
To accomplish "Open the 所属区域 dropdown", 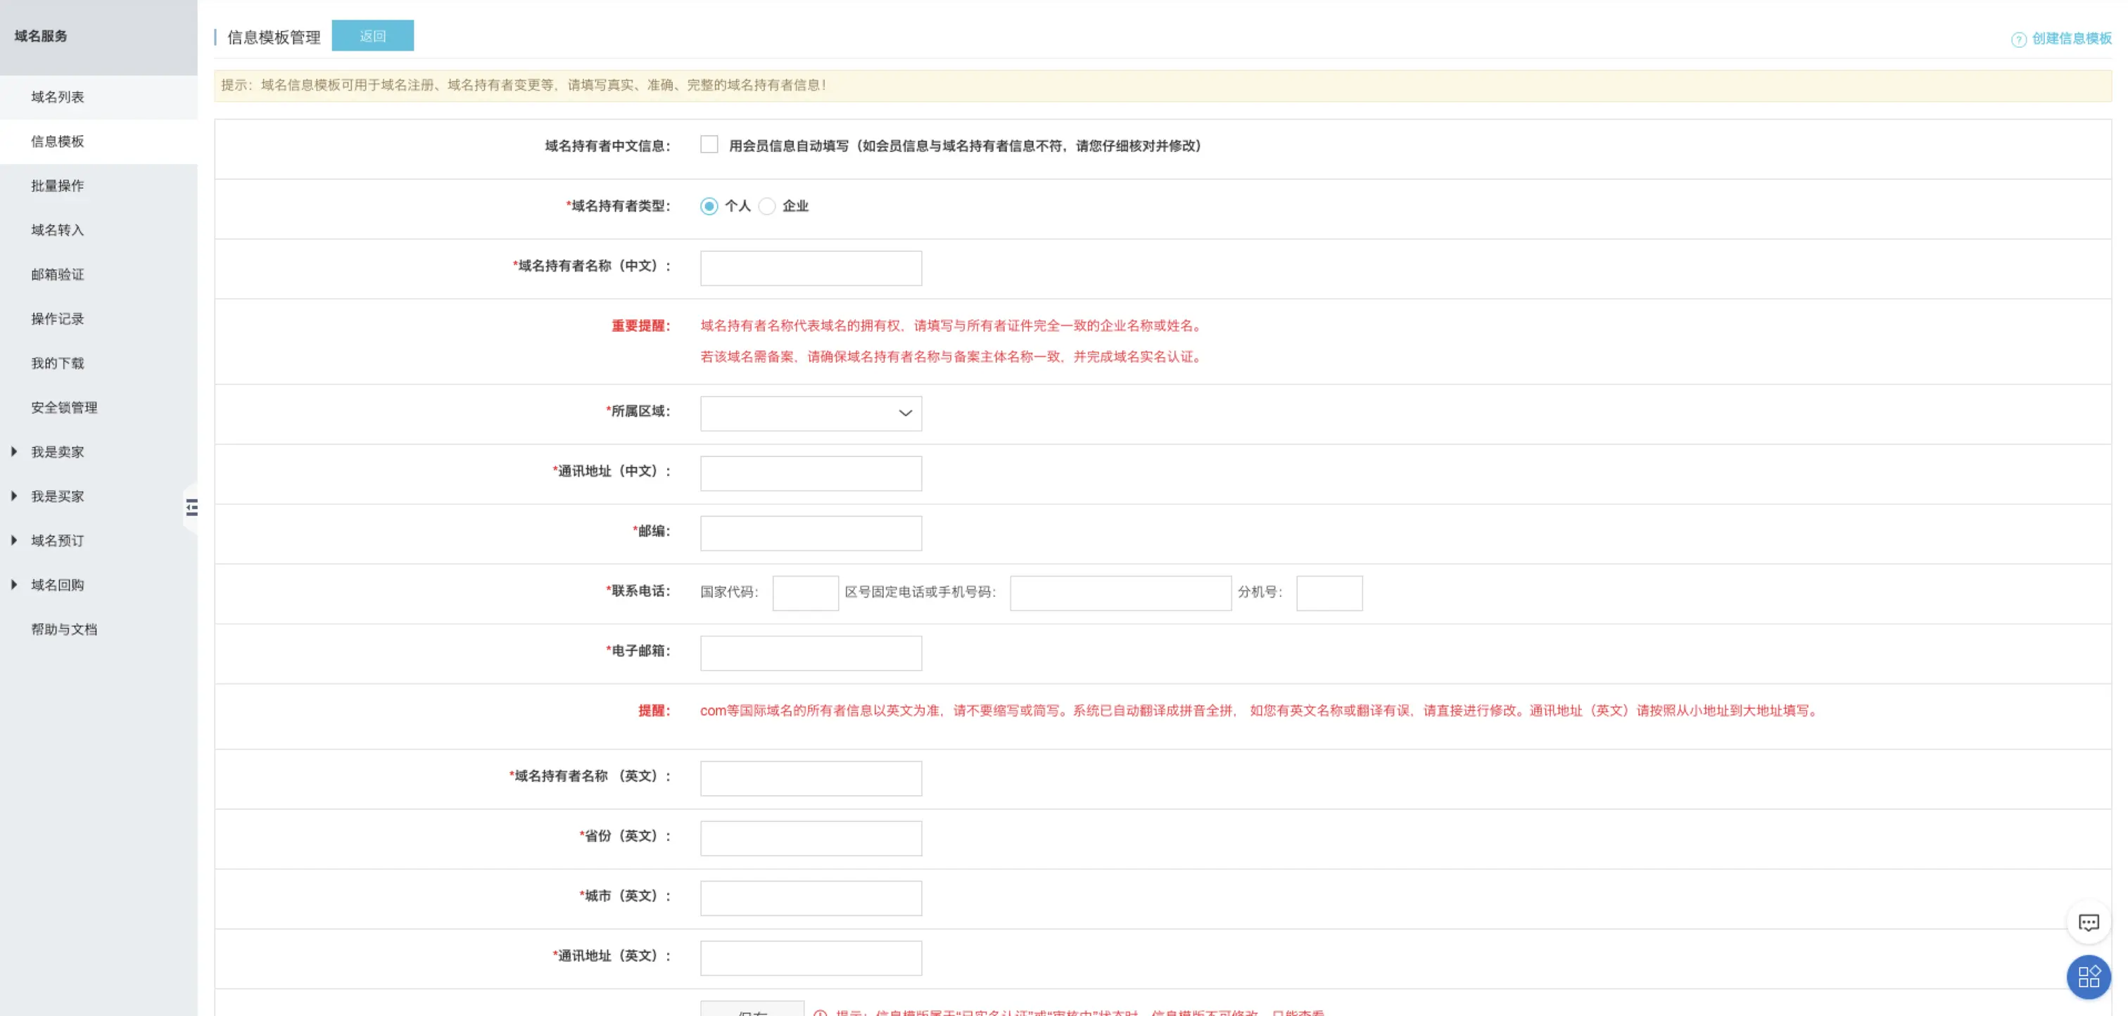I will click(811, 413).
